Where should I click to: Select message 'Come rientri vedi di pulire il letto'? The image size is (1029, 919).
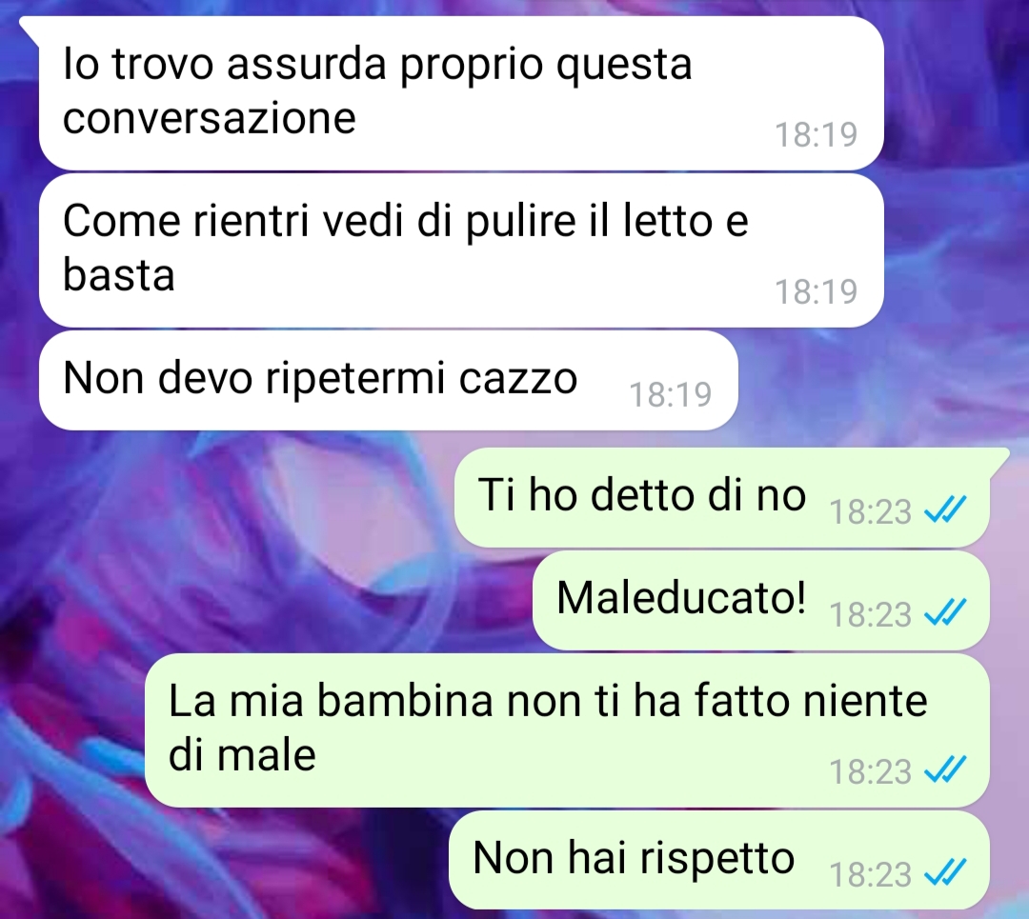(x=461, y=250)
